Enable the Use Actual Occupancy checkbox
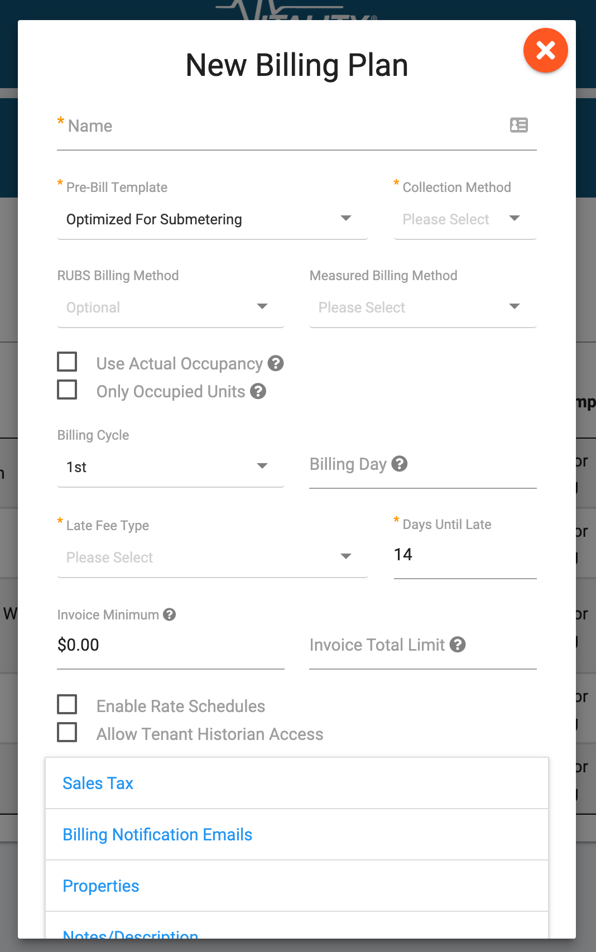 pos(67,362)
